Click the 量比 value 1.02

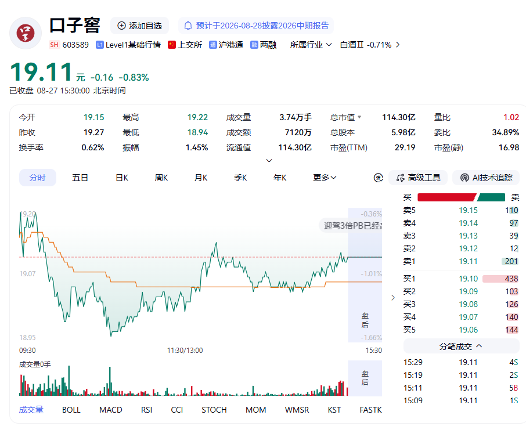[511, 117]
